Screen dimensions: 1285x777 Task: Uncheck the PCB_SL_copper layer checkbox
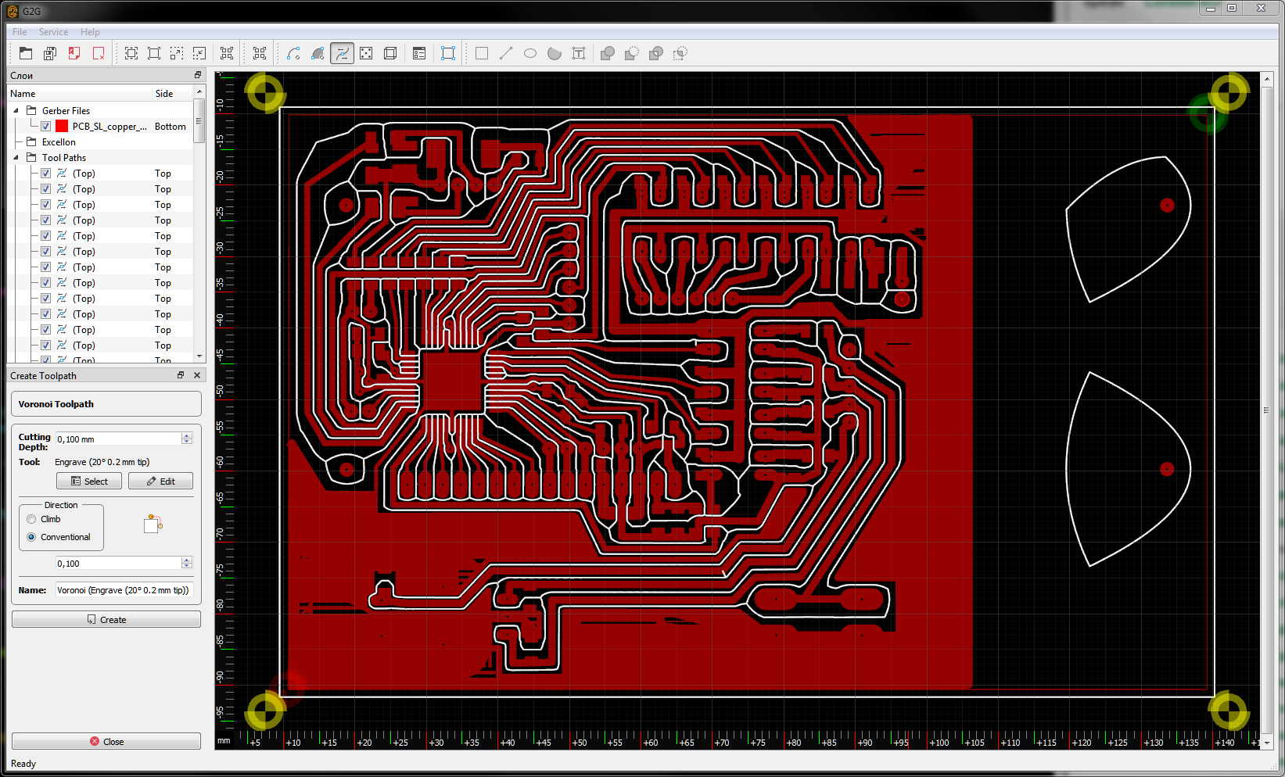(46, 127)
